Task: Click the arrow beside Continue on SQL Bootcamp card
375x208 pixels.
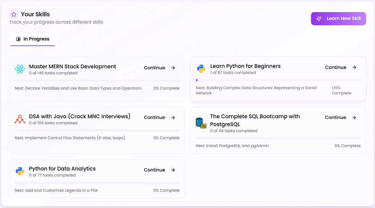Action: pyautogui.click(x=354, y=117)
